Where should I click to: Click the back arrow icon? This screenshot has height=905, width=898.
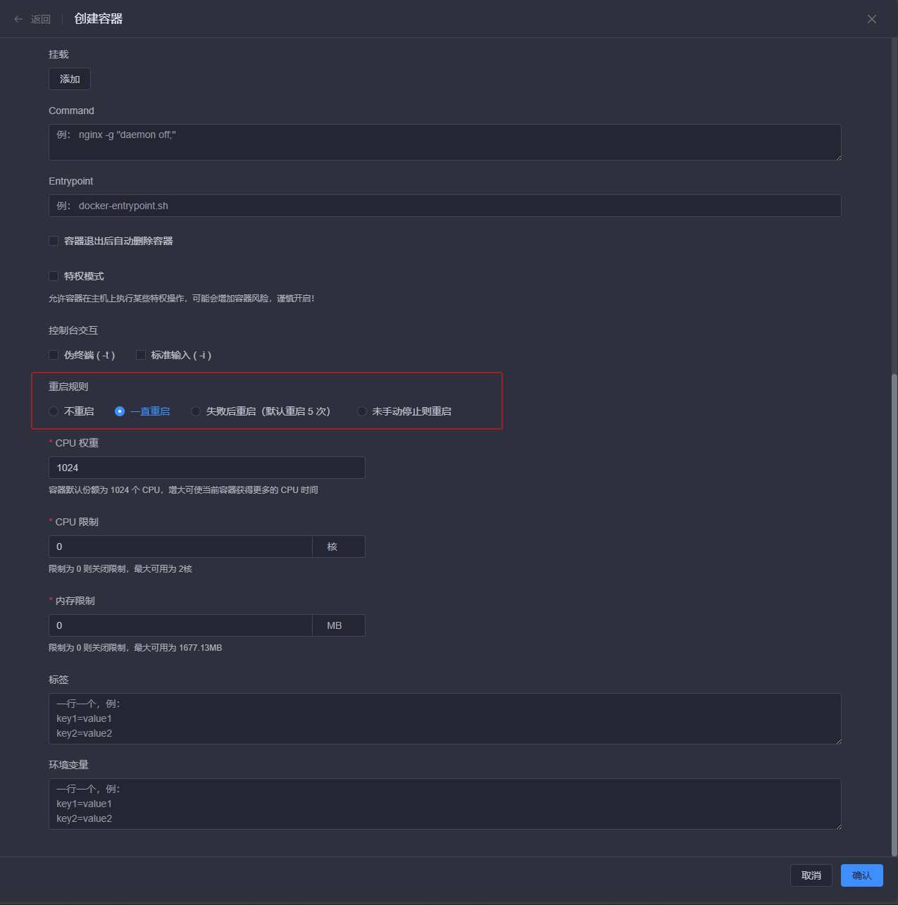[18, 19]
